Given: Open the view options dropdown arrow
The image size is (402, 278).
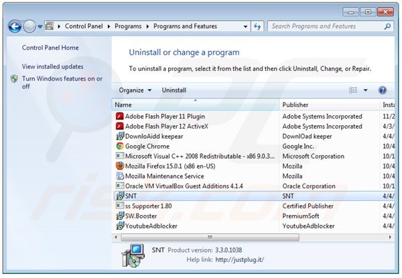Looking at the screenshot, I should (366, 90).
